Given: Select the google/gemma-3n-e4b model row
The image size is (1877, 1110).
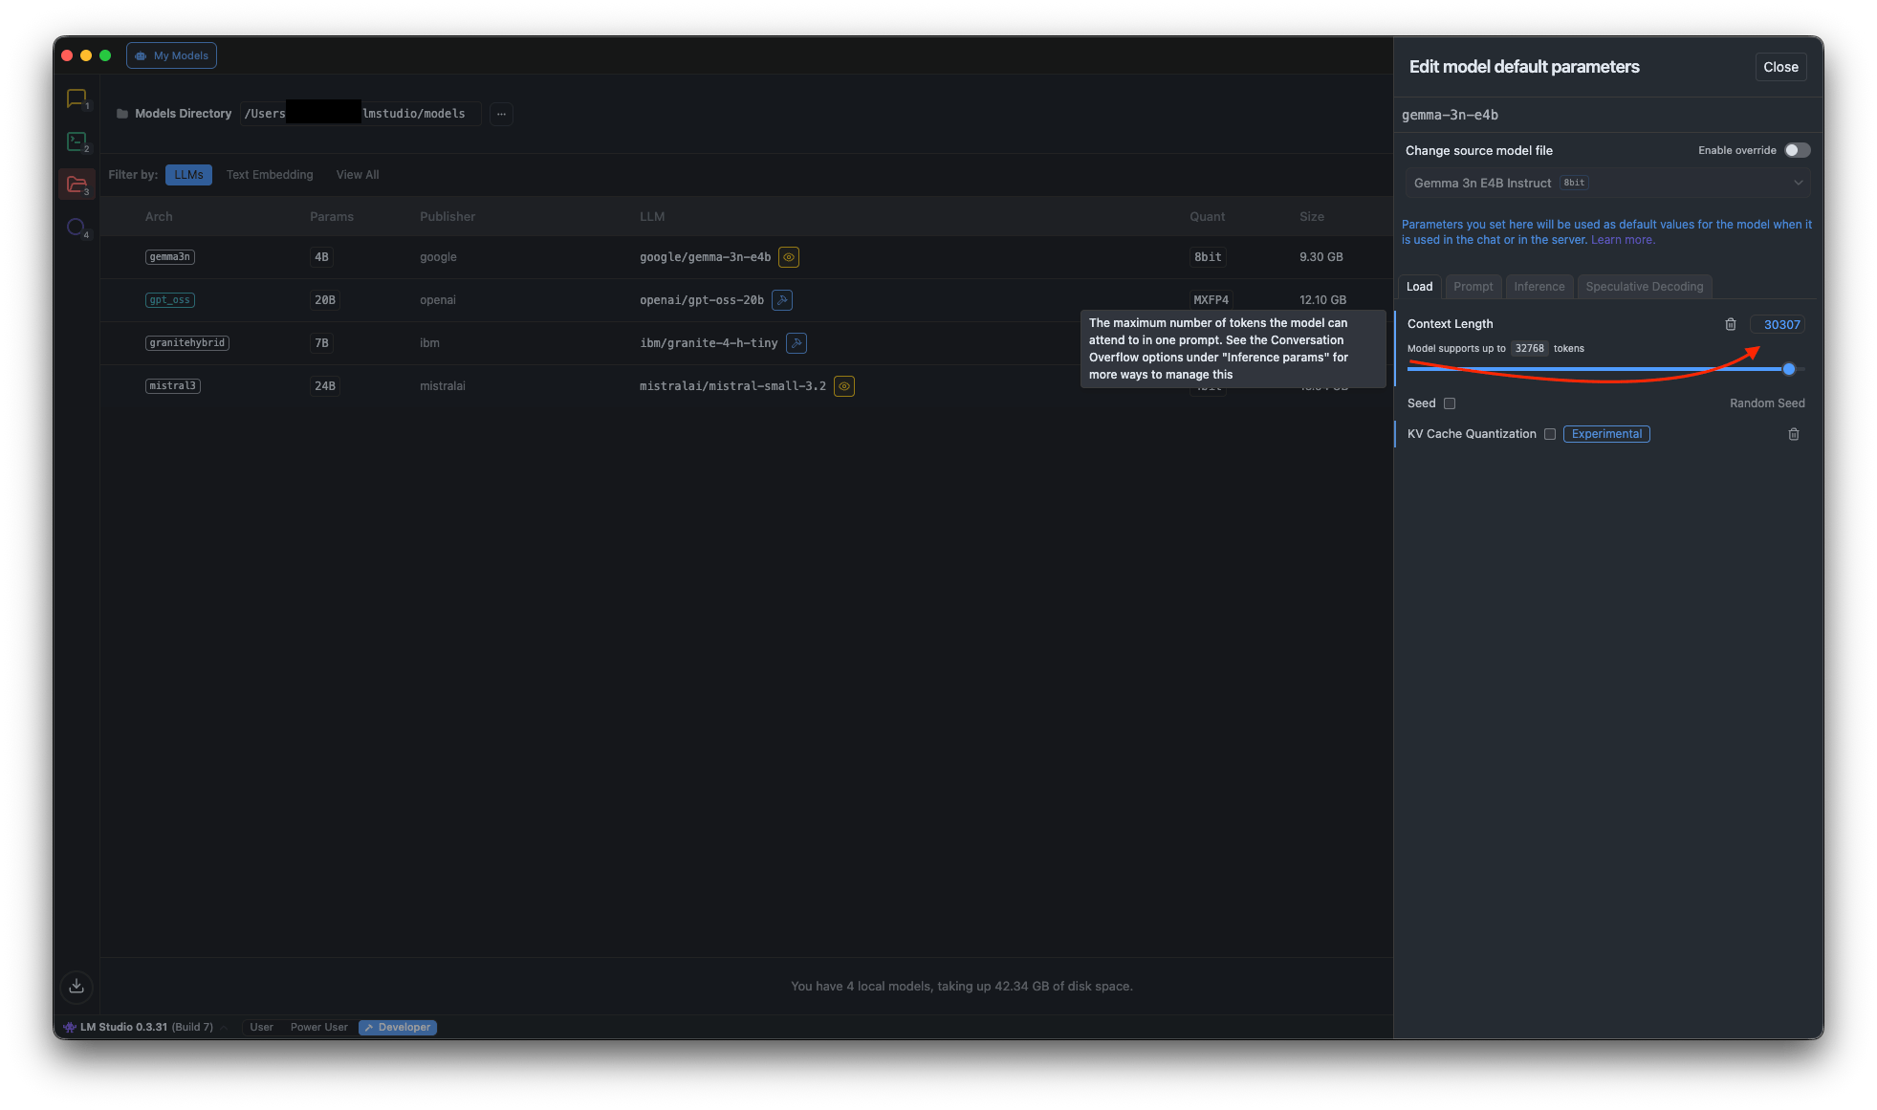Looking at the screenshot, I should 746,257.
